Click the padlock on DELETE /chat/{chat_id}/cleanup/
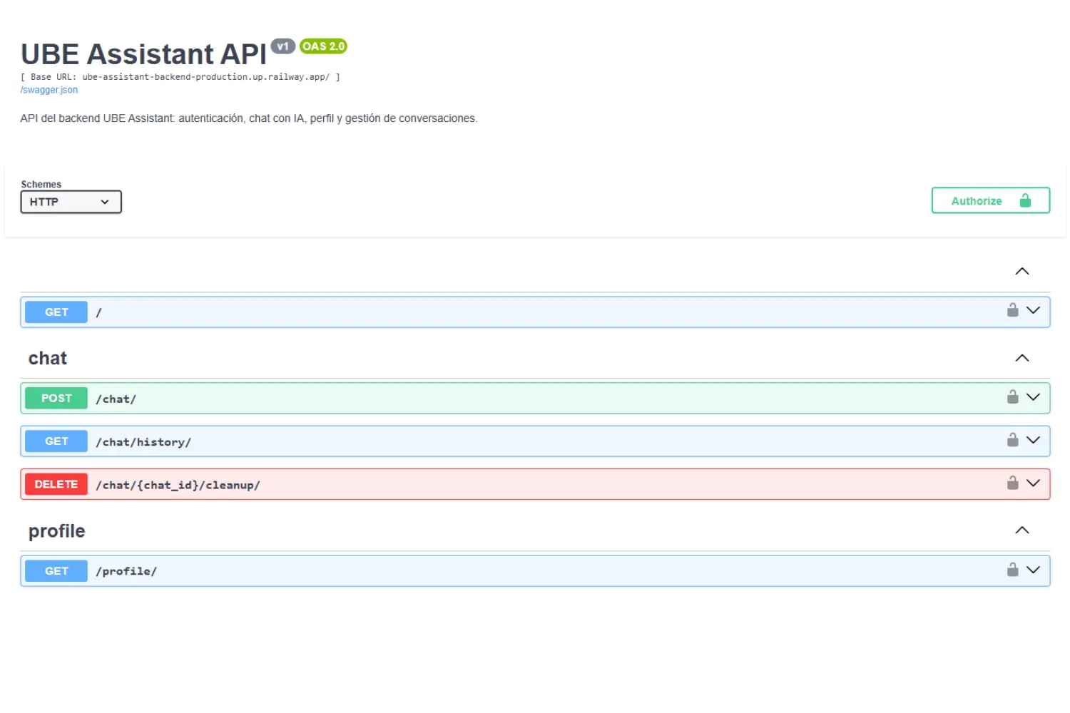The image size is (1070, 713). [x=1013, y=483]
